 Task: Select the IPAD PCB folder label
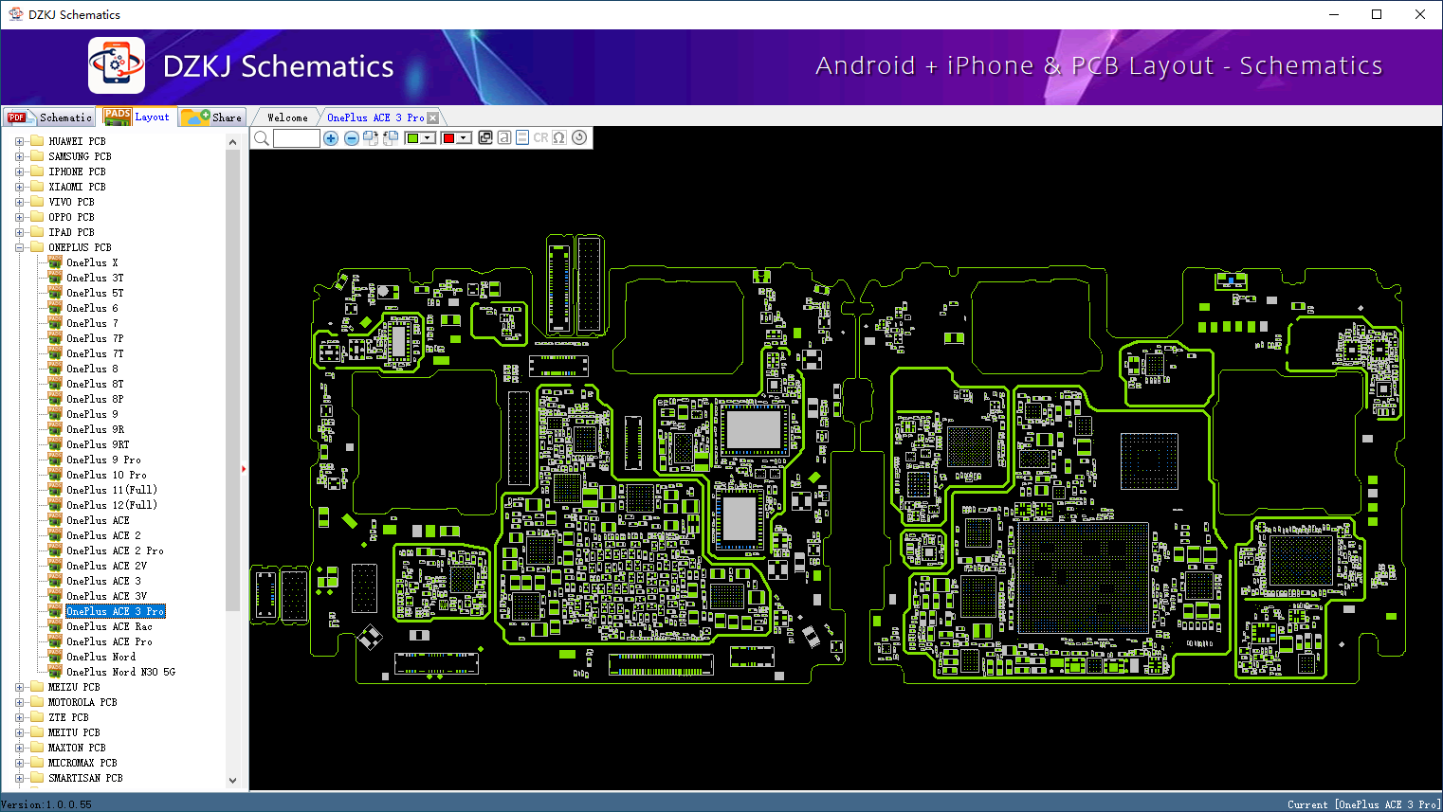[x=71, y=232]
